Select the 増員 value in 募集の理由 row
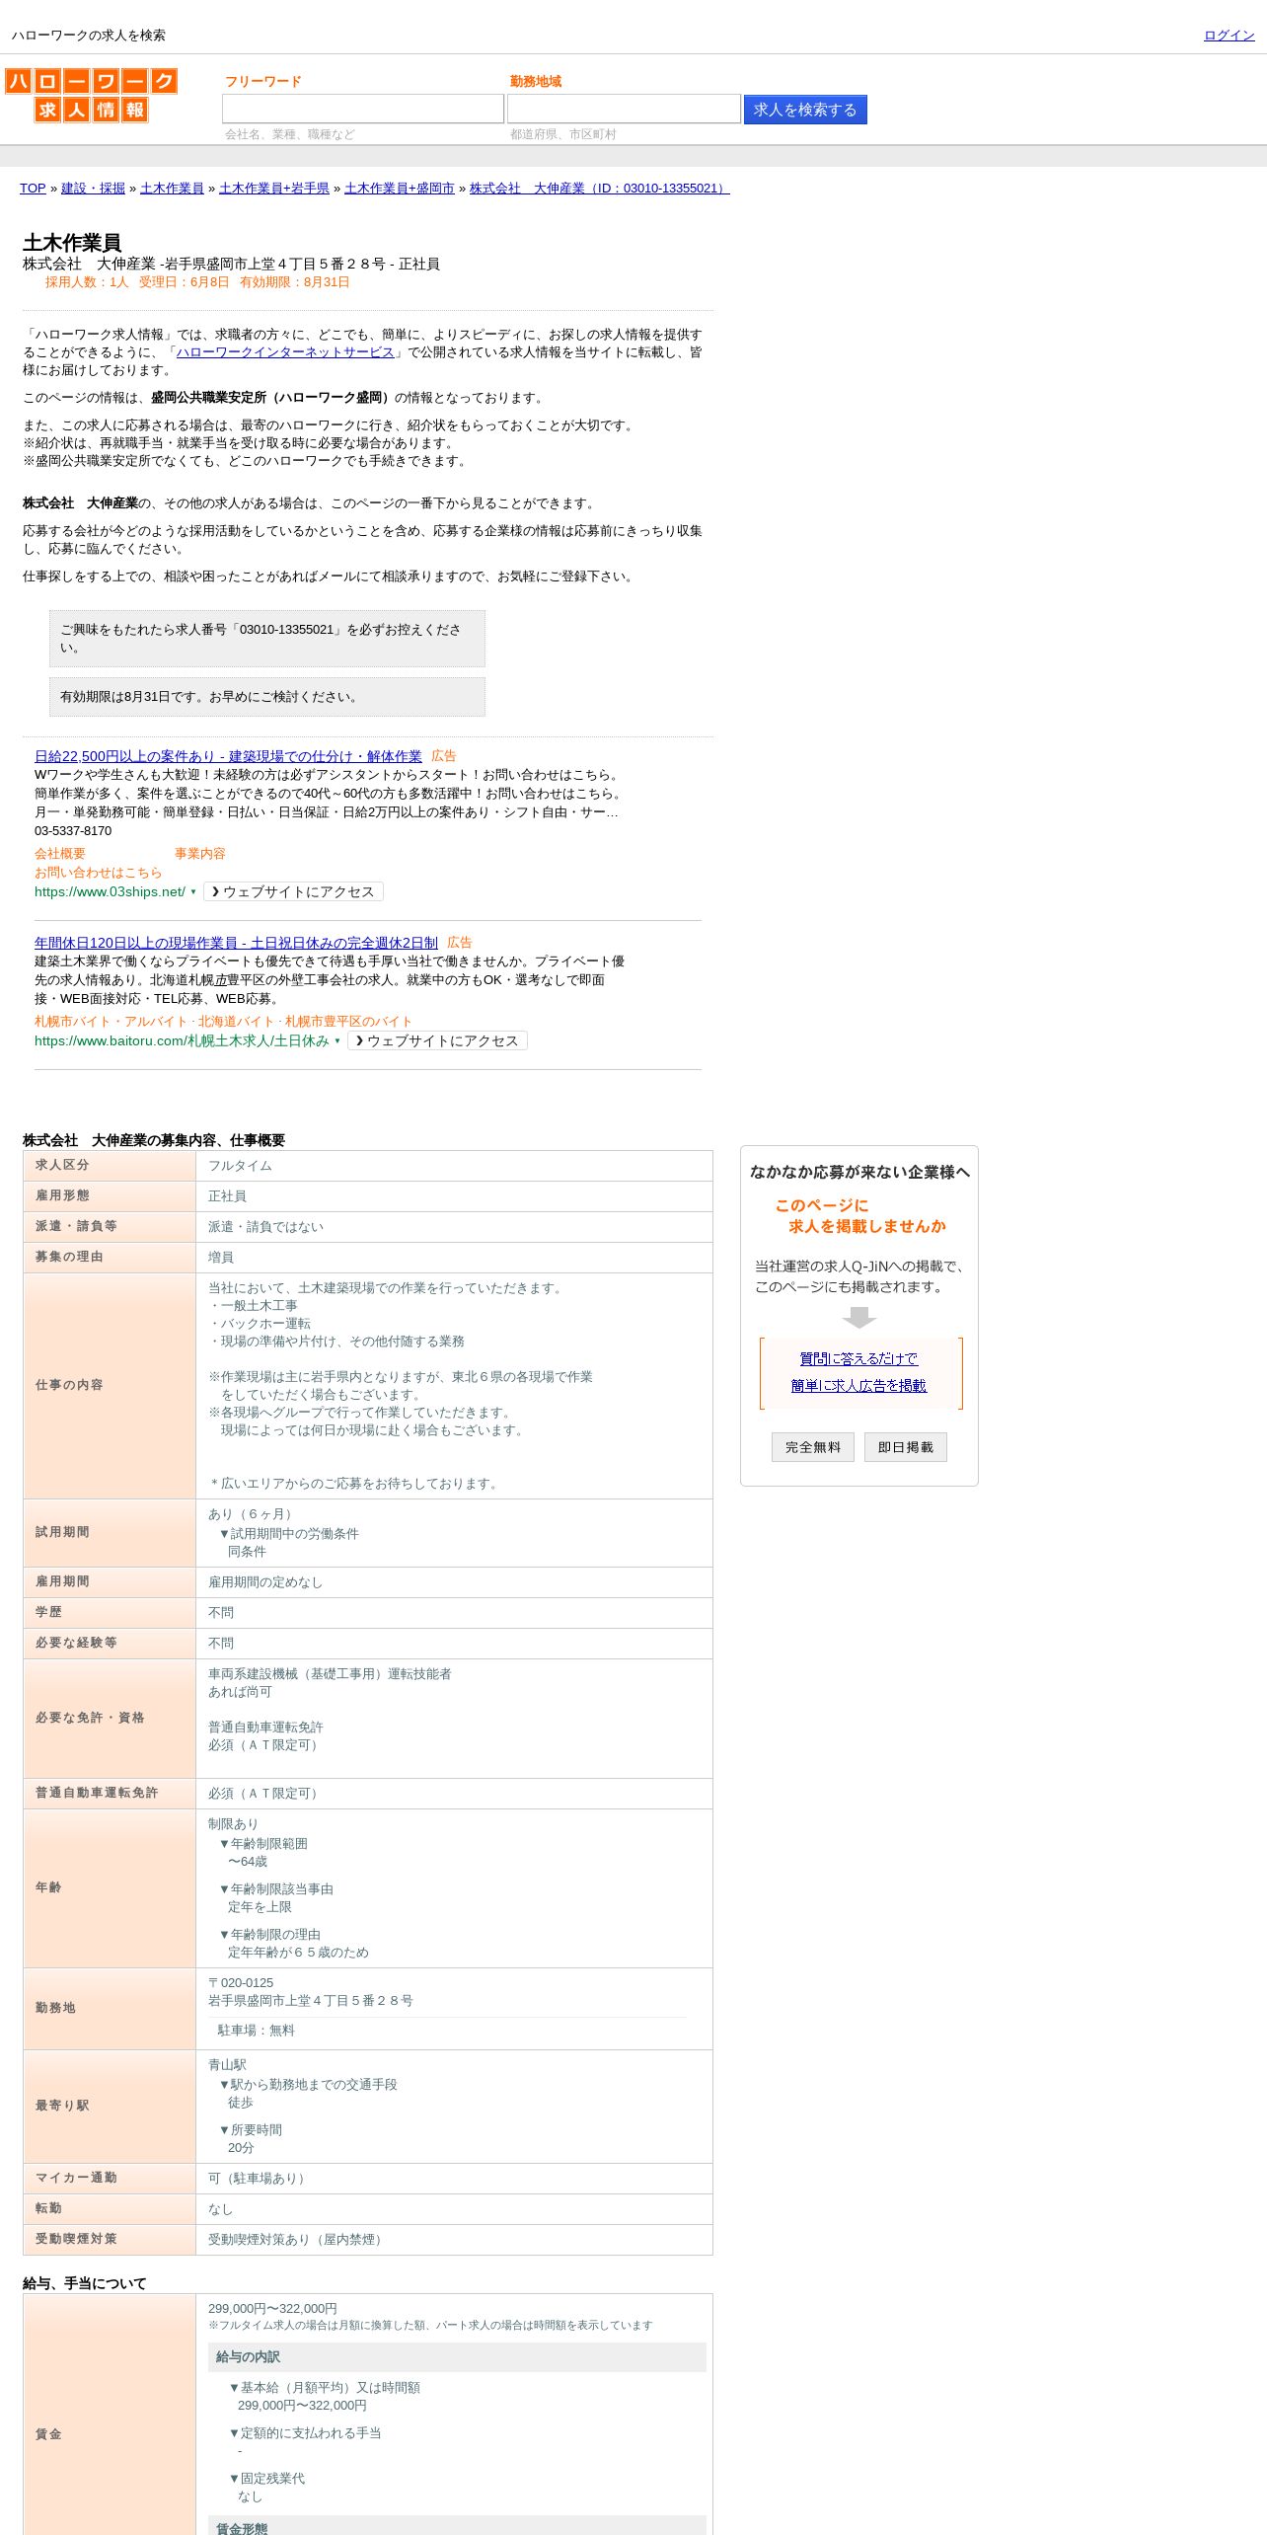Screen dimensions: 1267x2535 pos(221,1258)
